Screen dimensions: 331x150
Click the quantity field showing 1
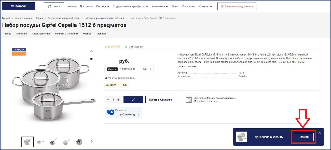113,100
